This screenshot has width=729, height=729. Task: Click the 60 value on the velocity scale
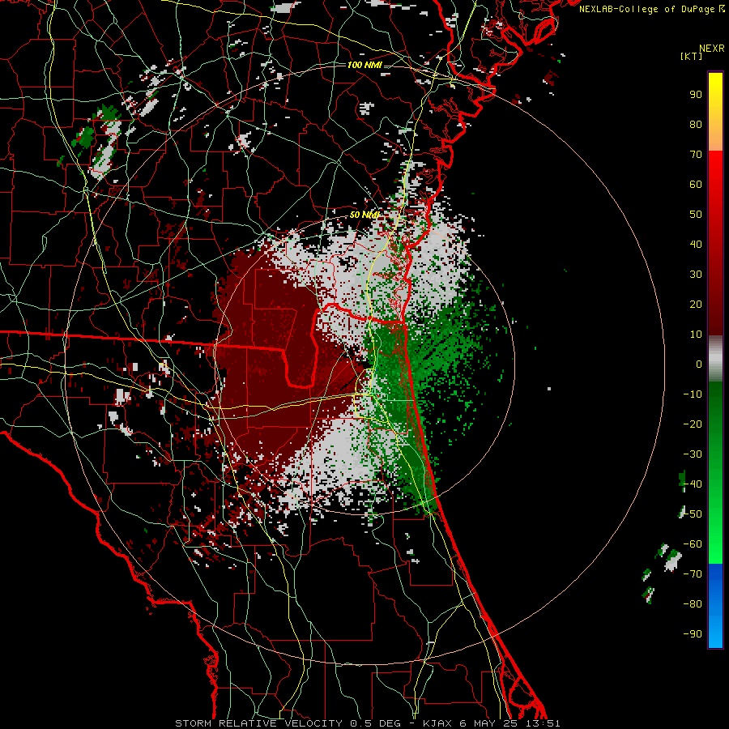coord(696,185)
